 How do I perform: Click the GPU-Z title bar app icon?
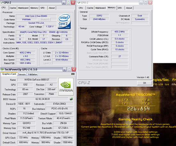click(2, 69)
